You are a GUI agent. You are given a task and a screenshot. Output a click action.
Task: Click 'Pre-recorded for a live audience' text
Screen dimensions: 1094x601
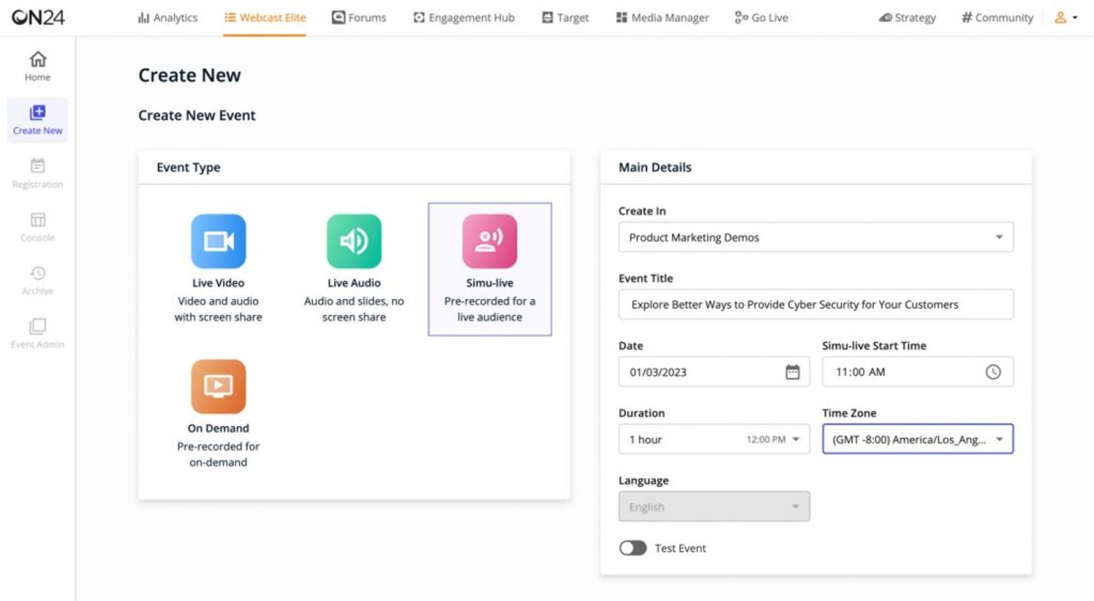(489, 309)
